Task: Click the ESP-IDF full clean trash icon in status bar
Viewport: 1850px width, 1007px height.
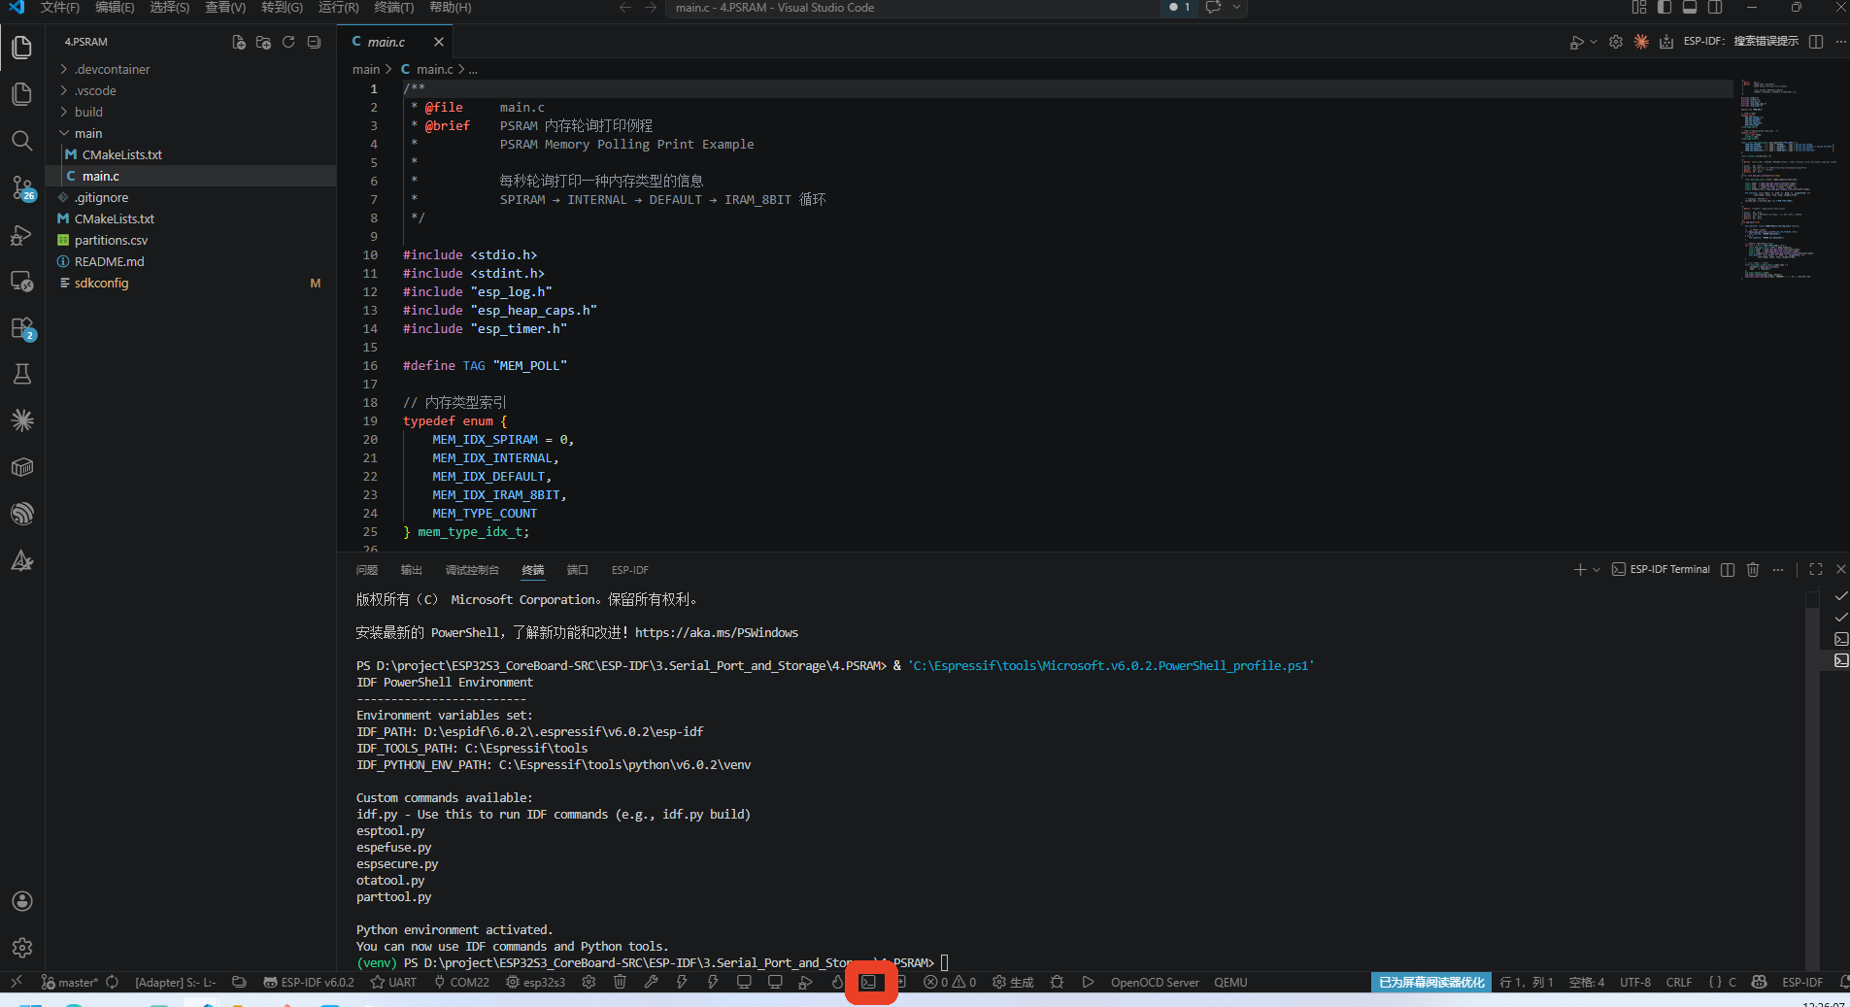Action: tap(620, 982)
